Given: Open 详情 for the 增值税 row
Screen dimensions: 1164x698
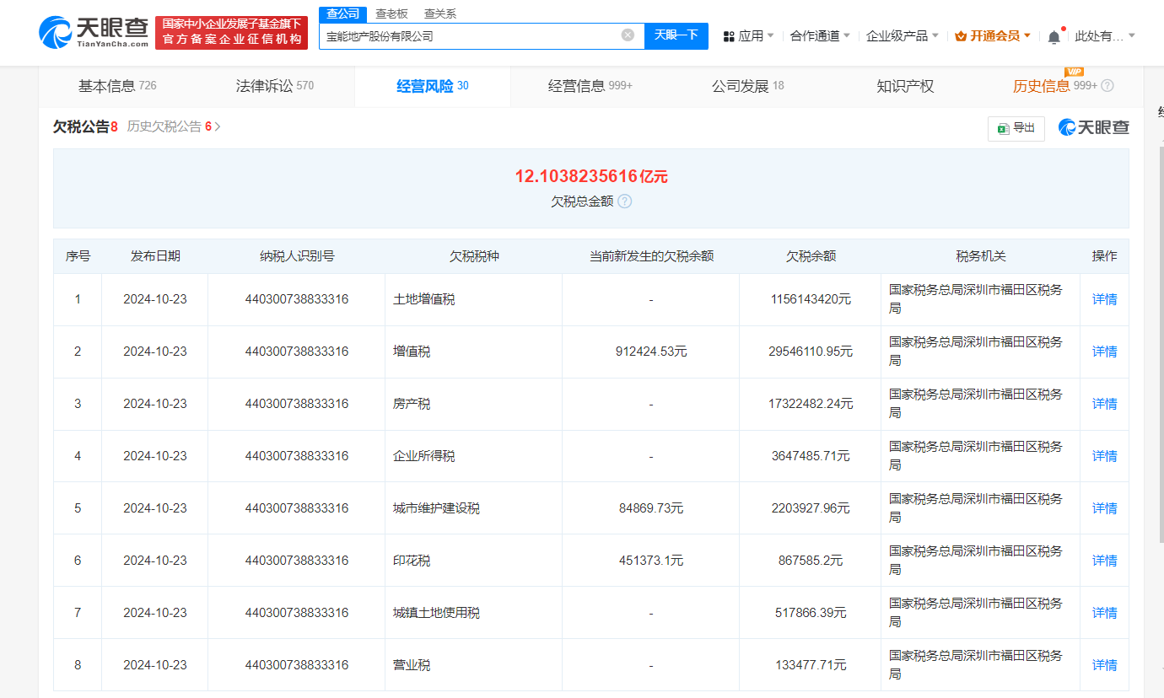Looking at the screenshot, I should [x=1104, y=352].
